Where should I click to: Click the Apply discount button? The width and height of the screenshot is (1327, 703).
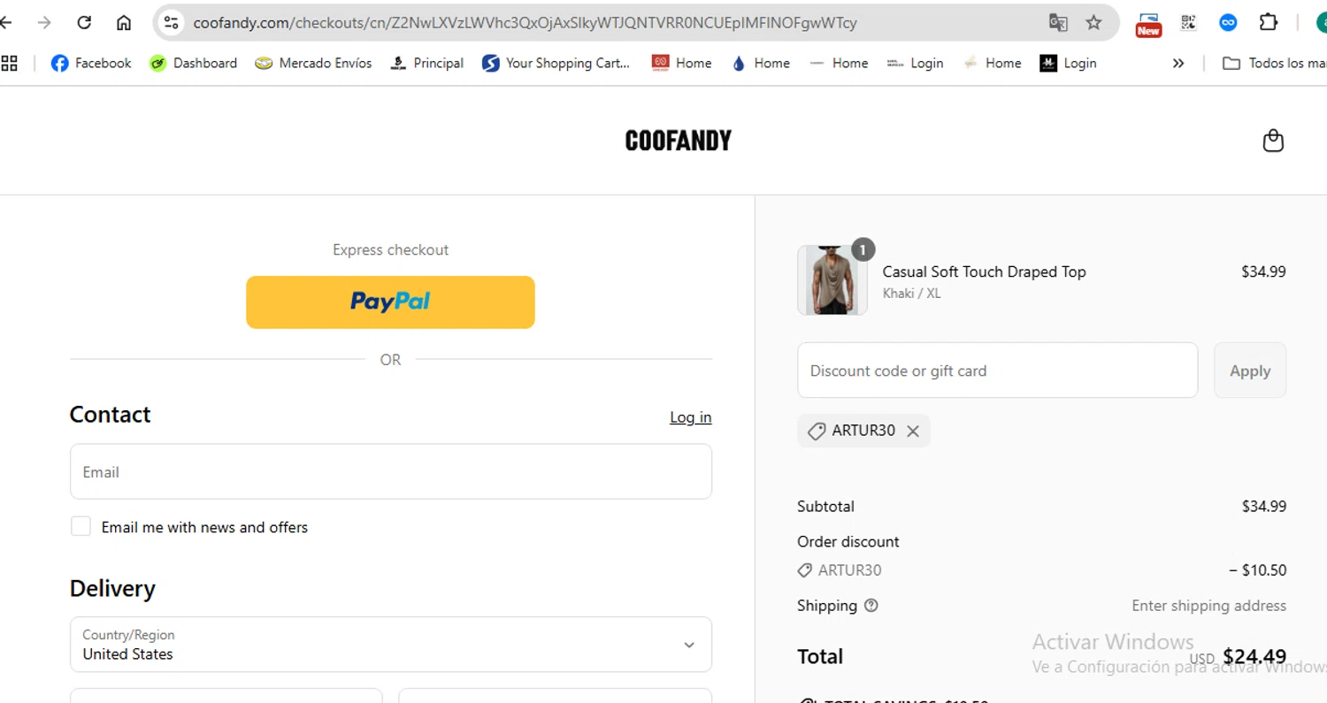click(1250, 371)
